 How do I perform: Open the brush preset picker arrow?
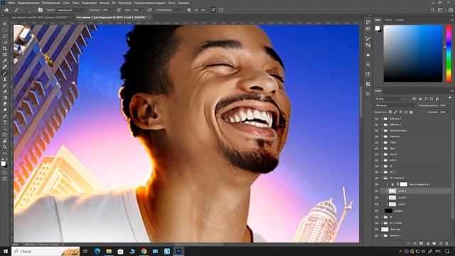[34, 10]
